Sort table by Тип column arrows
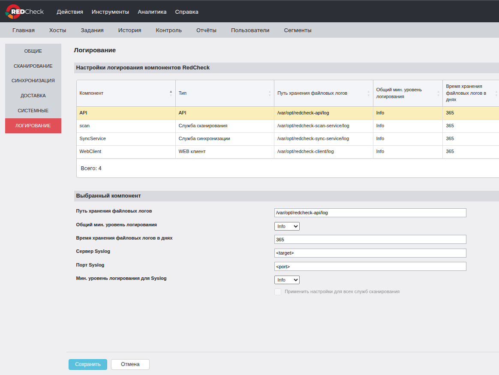The width and height of the screenshot is (499, 375). coord(270,93)
